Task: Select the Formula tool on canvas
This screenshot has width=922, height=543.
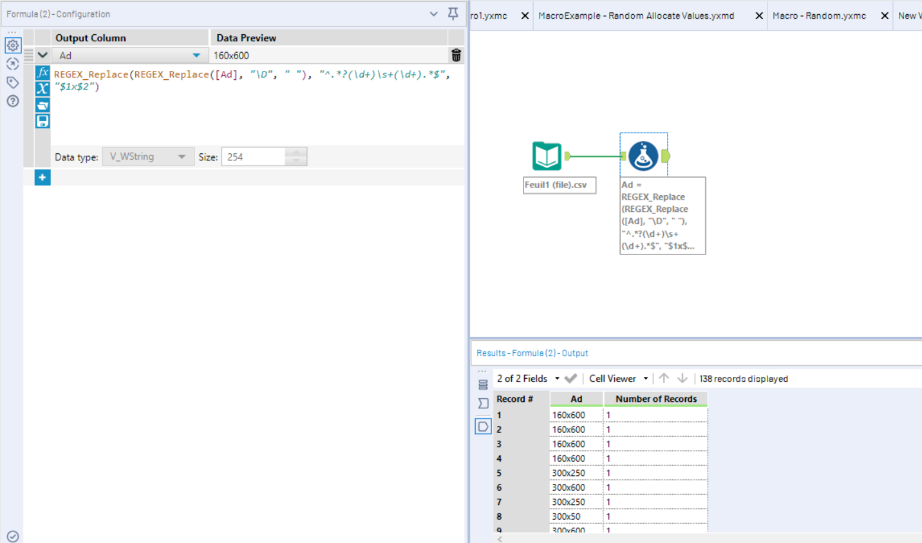Action: point(643,156)
